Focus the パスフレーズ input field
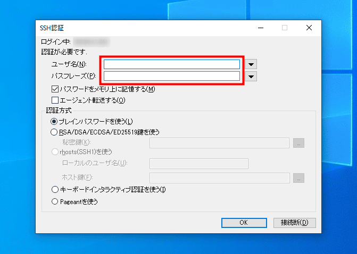The image size is (357, 254). (172, 76)
